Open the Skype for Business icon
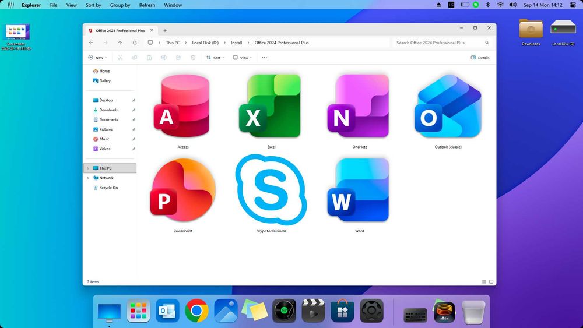 tap(271, 190)
